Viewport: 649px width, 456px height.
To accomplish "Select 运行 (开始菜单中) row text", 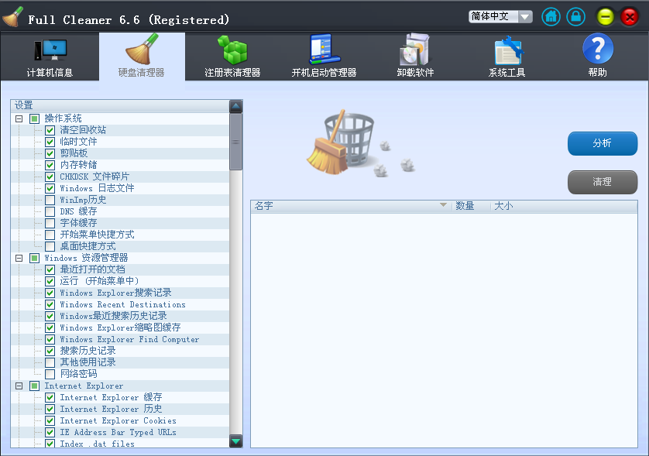I will point(99,281).
